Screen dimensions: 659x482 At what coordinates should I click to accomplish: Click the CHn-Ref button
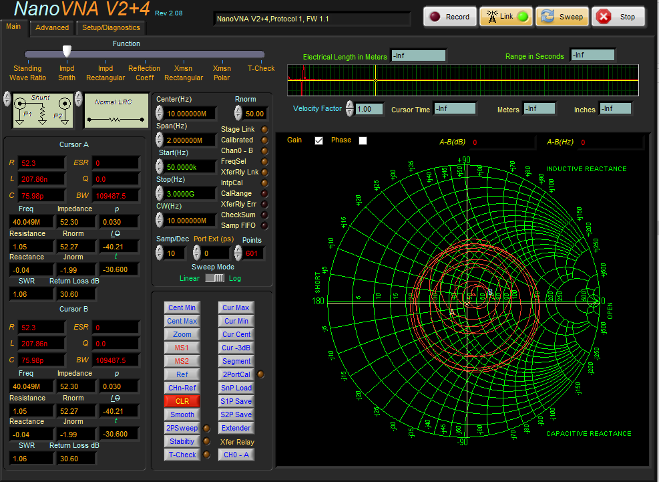(x=182, y=388)
